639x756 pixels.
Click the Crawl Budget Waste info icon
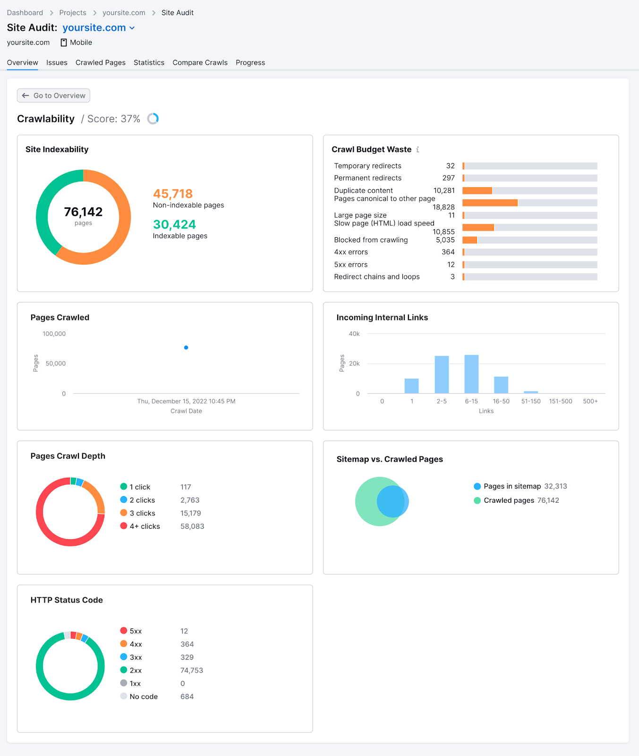[417, 149]
